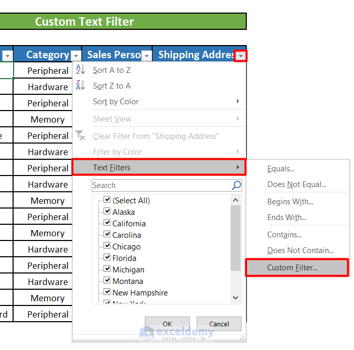The height and width of the screenshot is (350, 354).
Task: Click the clear filter funnel icon
Action: [x=81, y=136]
